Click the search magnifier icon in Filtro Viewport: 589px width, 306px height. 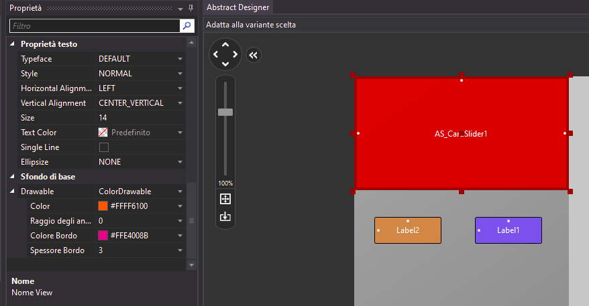186,26
